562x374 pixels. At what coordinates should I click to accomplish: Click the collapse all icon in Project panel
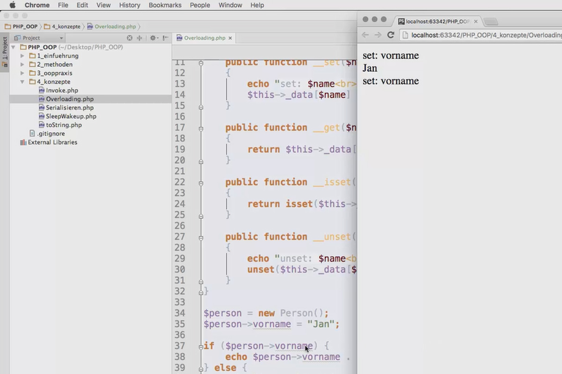click(x=140, y=38)
